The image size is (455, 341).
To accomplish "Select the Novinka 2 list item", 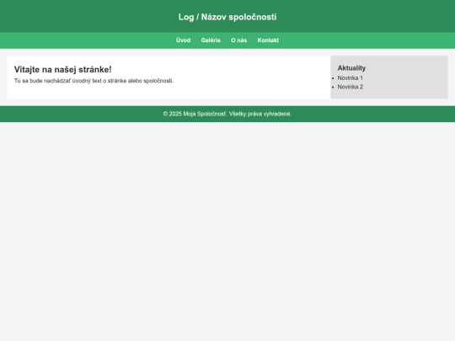I will pyautogui.click(x=350, y=87).
